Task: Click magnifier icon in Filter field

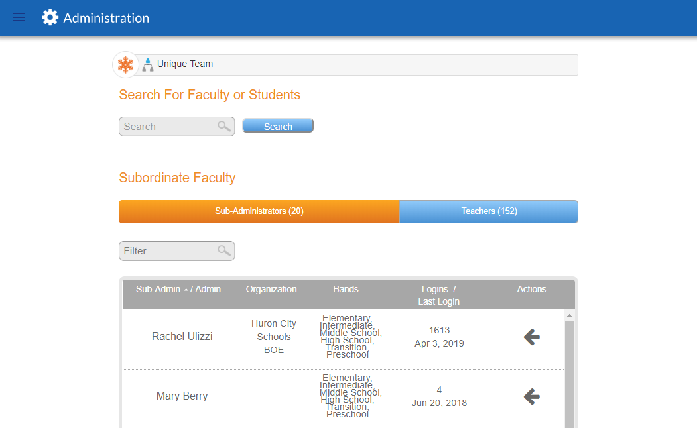Action: coord(224,251)
